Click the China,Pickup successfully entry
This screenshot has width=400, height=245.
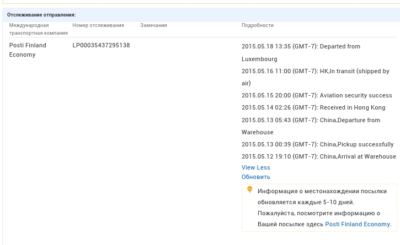click(x=317, y=144)
